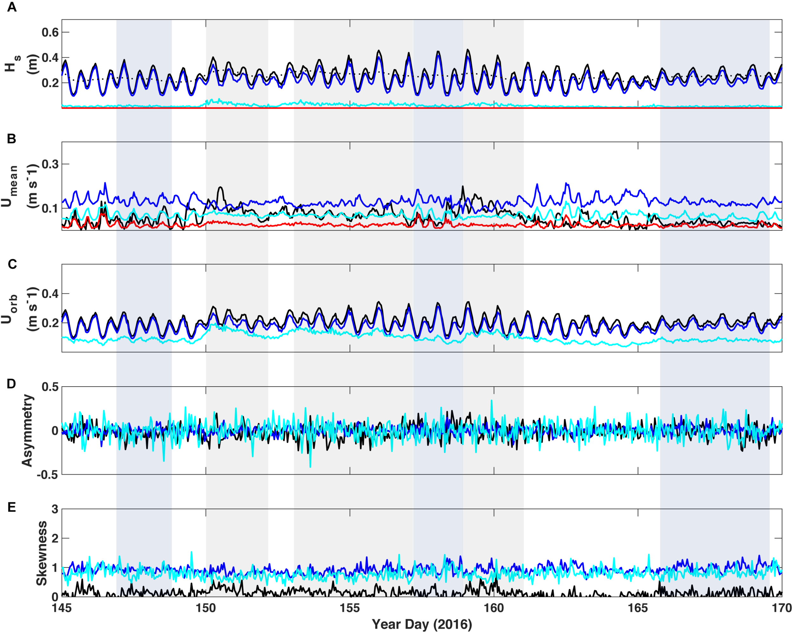The height and width of the screenshot is (633, 793).
Task: Click the panel label B
Action: [11, 138]
